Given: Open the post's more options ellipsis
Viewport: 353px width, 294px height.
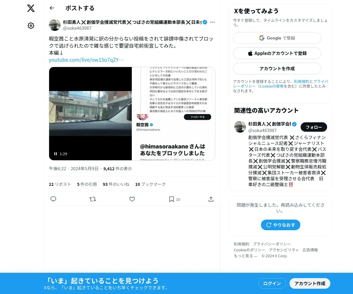Looking at the screenshot, I should pyautogui.click(x=213, y=22).
